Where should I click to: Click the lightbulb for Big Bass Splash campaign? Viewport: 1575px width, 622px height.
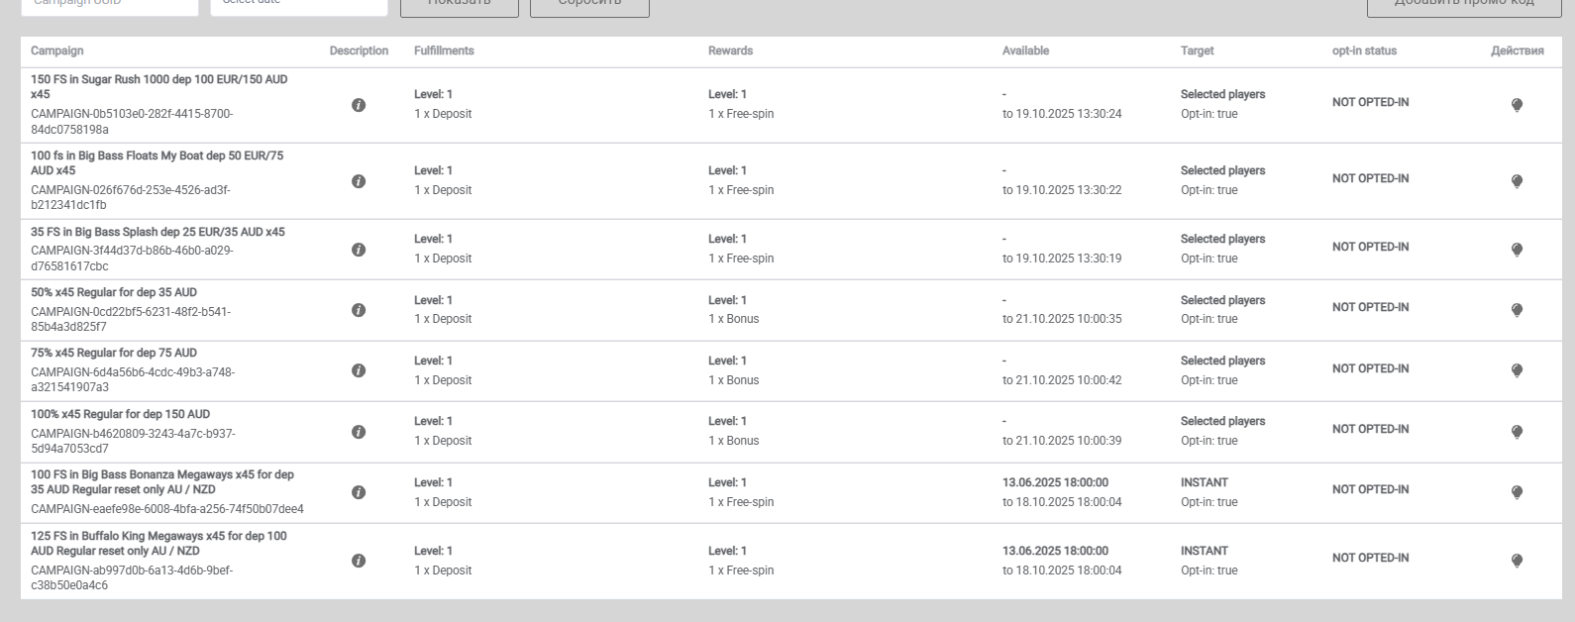(1517, 250)
